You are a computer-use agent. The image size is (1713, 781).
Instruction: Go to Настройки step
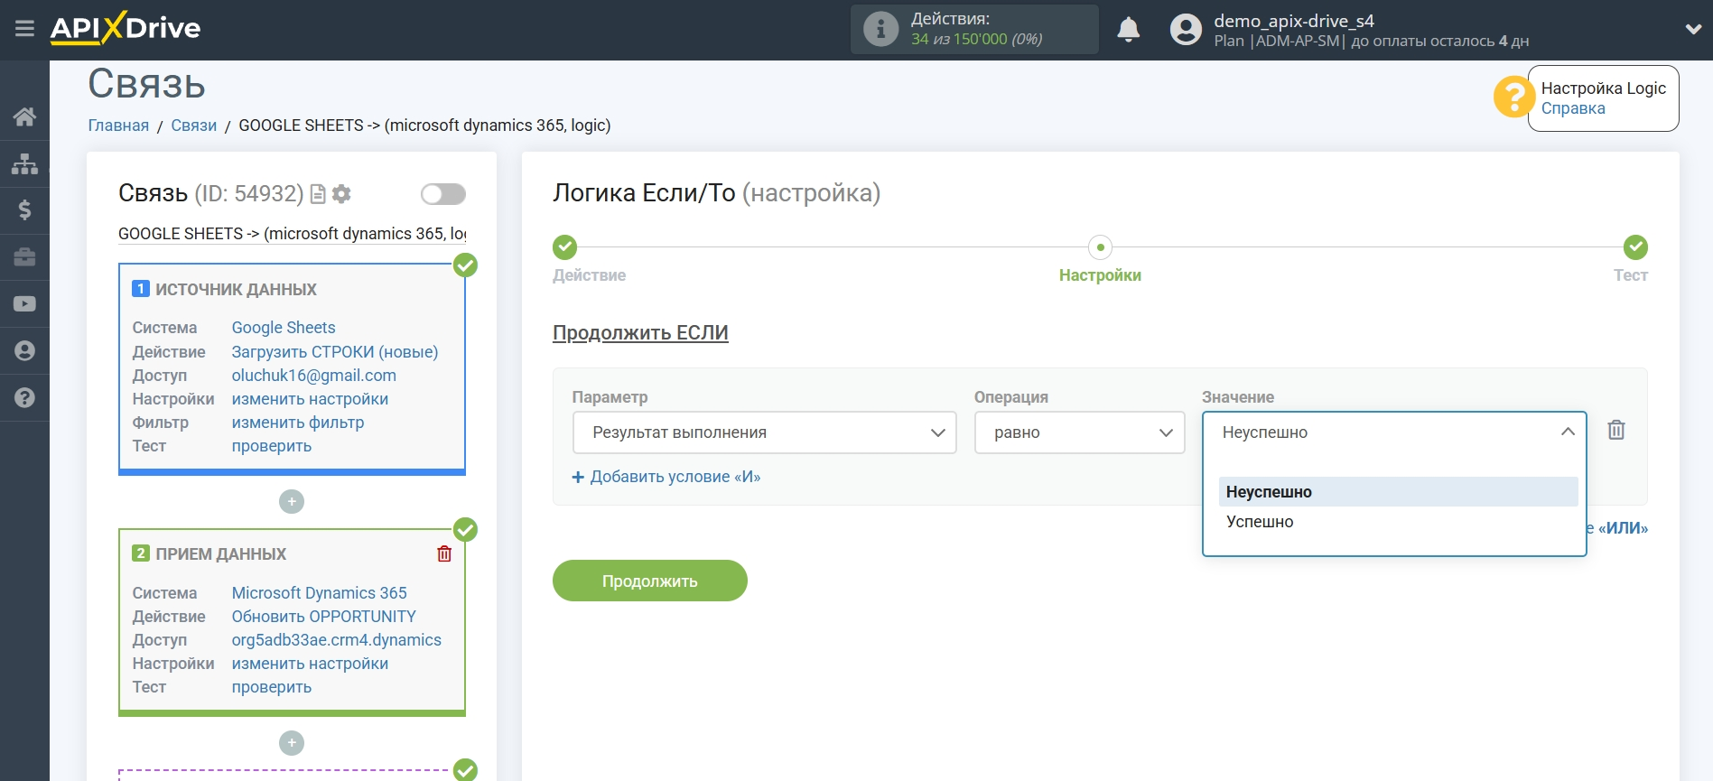tap(1100, 247)
